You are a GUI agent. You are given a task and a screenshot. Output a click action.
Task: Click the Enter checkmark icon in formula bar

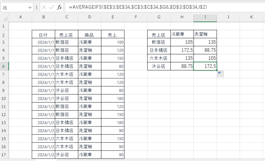[x=51, y=7]
